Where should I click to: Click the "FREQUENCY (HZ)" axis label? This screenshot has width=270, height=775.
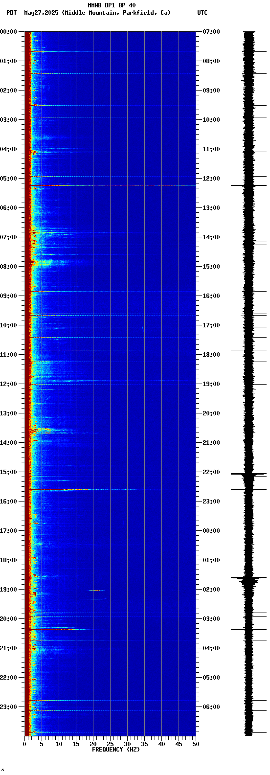click(116, 750)
